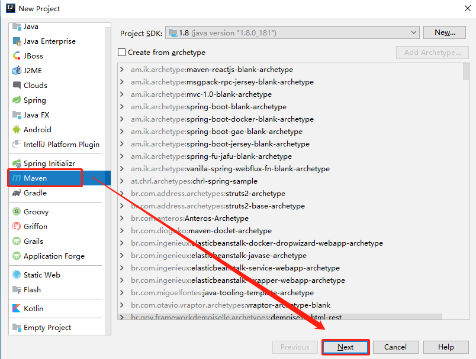Select java-tooling-template-archetype row
The image size is (476, 359).
(x=290, y=293)
